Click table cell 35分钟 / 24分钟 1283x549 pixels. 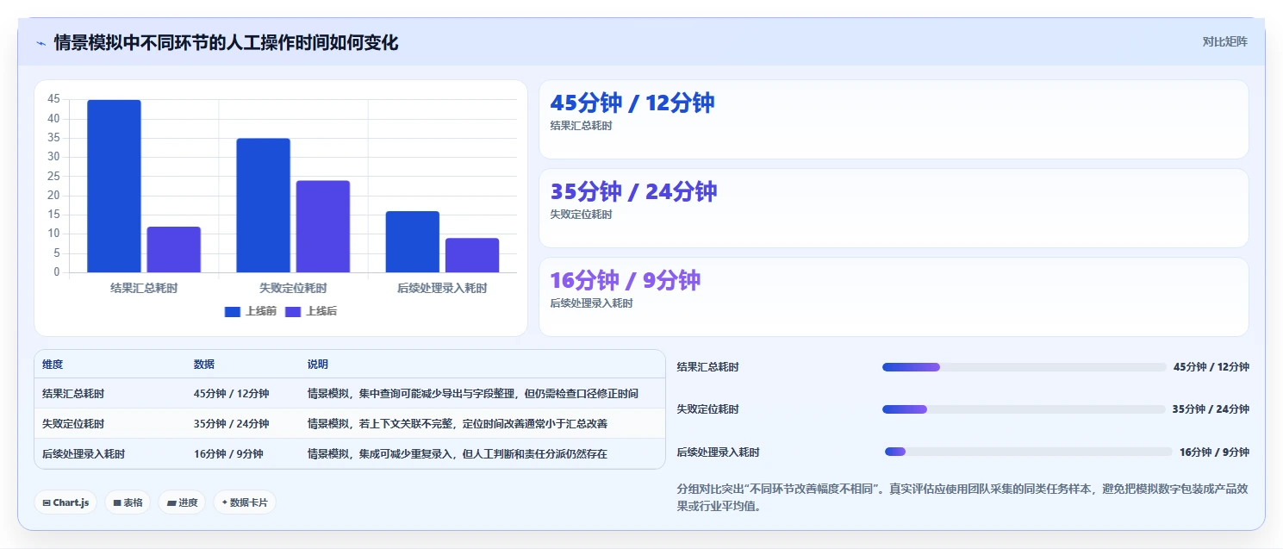point(231,423)
